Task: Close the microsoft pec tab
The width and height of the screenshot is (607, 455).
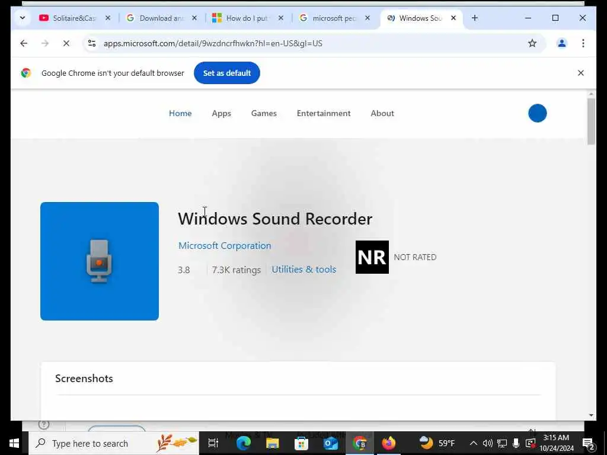Action: tap(368, 18)
